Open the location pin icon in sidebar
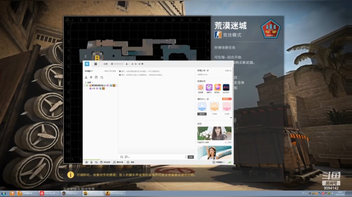The height and width of the screenshot is (197, 352). tap(91, 78)
